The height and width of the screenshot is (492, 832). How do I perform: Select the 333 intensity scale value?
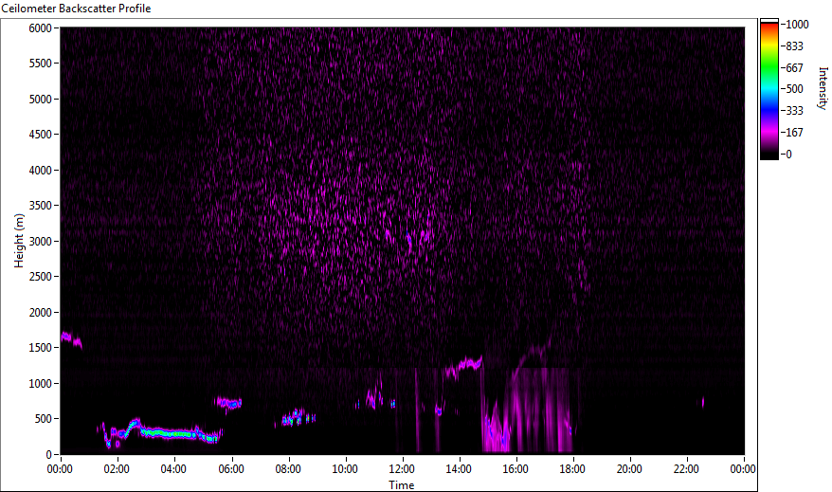[x=794, y=111]
